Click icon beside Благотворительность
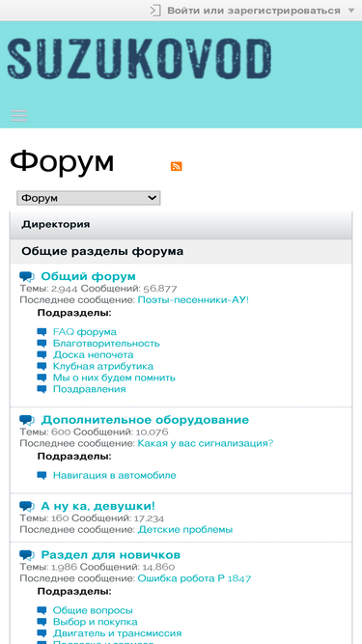The image size is (362, 644). tap(42, 344)
